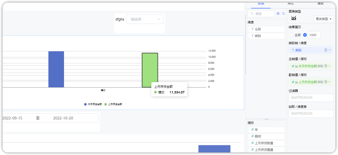The height and width of the screenshot is (155, 338).
Task: Click the end date 2022-10-20
Action: pos(63,118)
